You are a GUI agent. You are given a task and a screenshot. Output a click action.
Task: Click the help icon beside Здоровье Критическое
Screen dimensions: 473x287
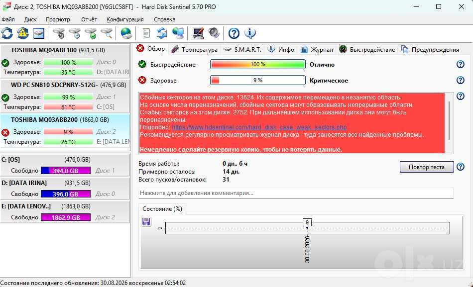tap(461, 80)
